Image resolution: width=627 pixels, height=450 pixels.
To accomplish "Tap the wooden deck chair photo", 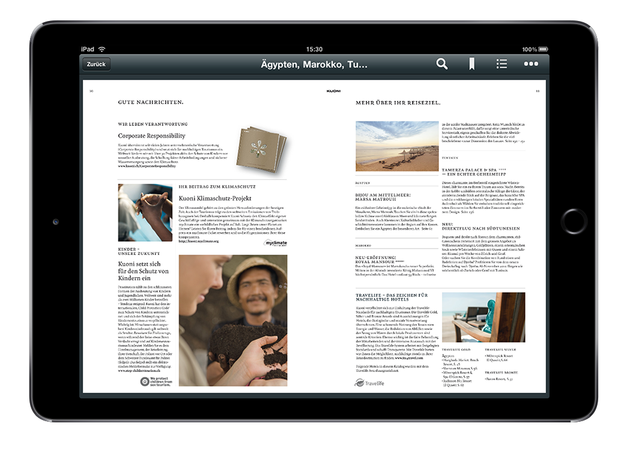I will pos(483,317).
